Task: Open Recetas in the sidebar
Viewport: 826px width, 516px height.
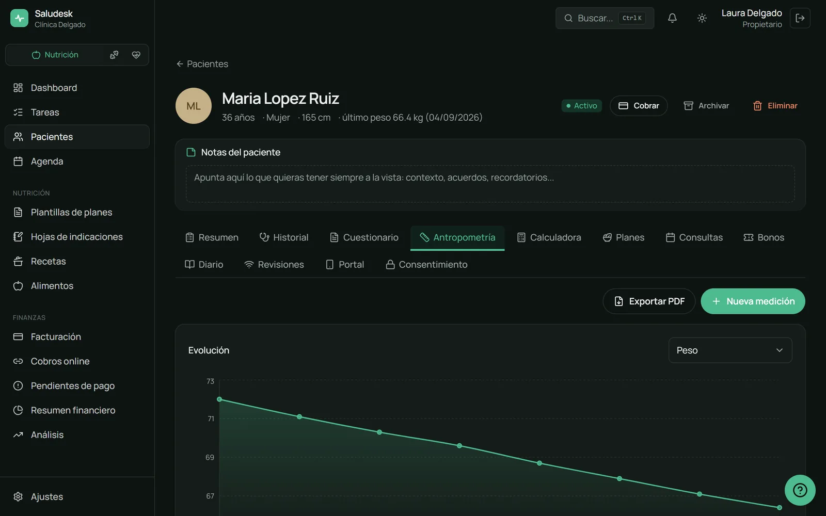Action: click(77, 261)
